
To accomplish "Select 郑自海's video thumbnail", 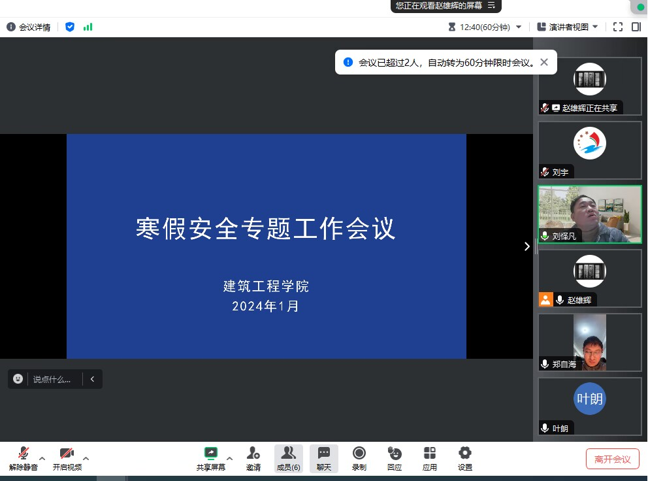I will [589, 342].
